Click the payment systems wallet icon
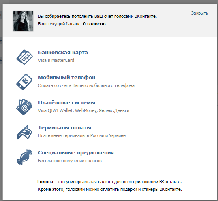The height and width of the screenshot is (201, 218). pyautogui.click(x=24, y=107)
